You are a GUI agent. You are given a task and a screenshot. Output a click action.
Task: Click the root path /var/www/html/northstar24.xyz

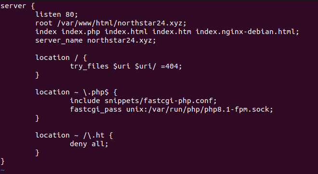pos(119,23)
